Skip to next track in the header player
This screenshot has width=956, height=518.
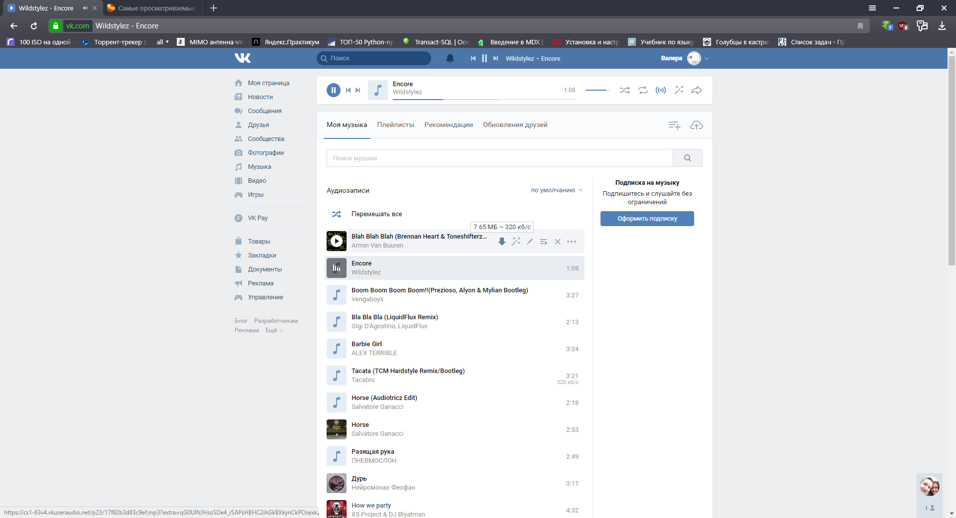(495, 58)
